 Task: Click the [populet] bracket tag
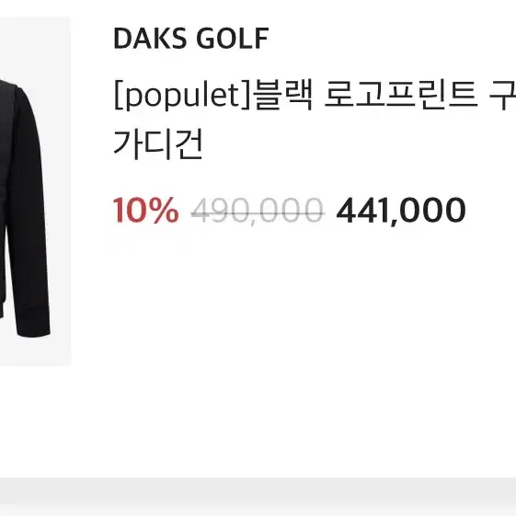click(183, 95)
